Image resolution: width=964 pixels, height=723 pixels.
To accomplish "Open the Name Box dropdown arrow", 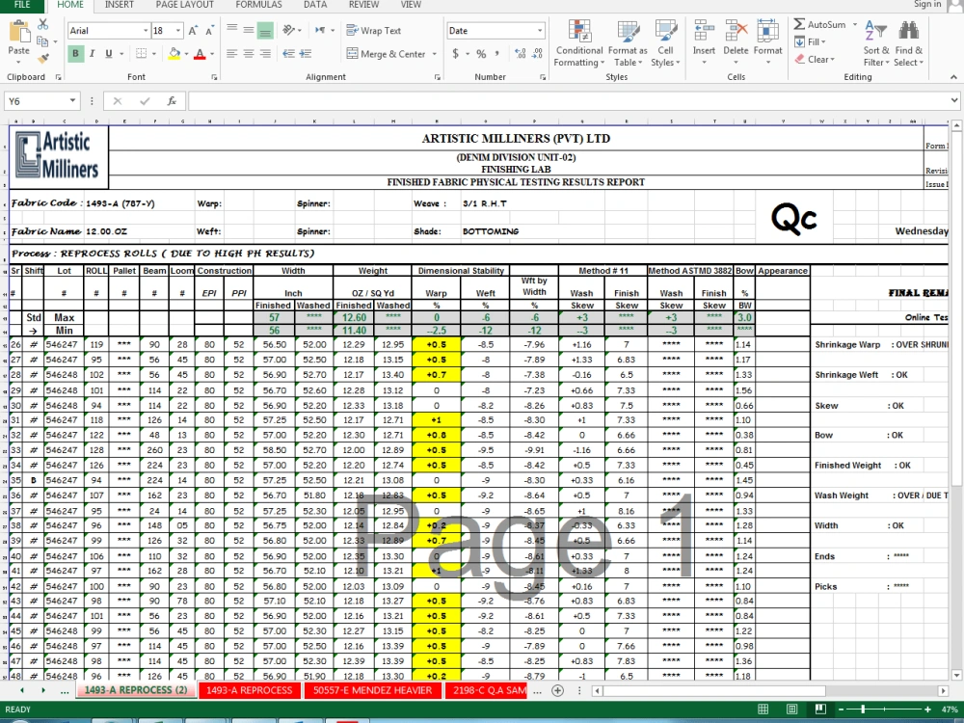I will point(72,101).
